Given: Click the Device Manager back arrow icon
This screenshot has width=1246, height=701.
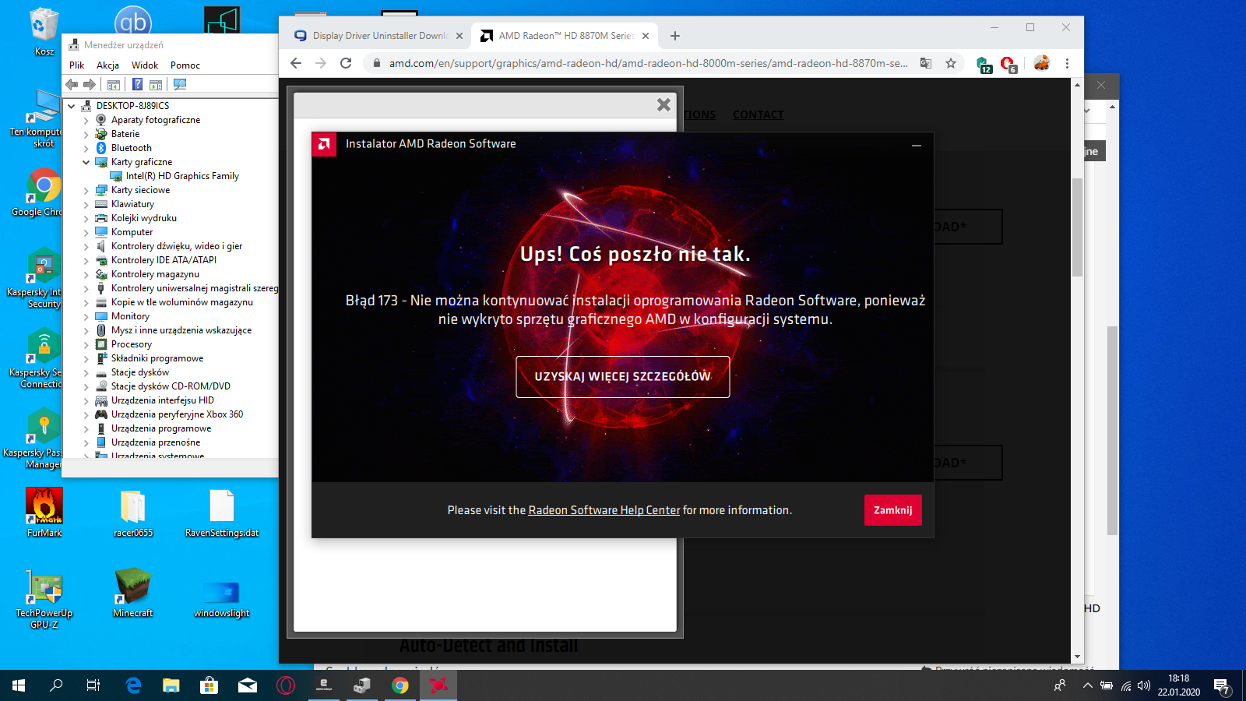Looking at the screenshot, I should tap(72, 84).
